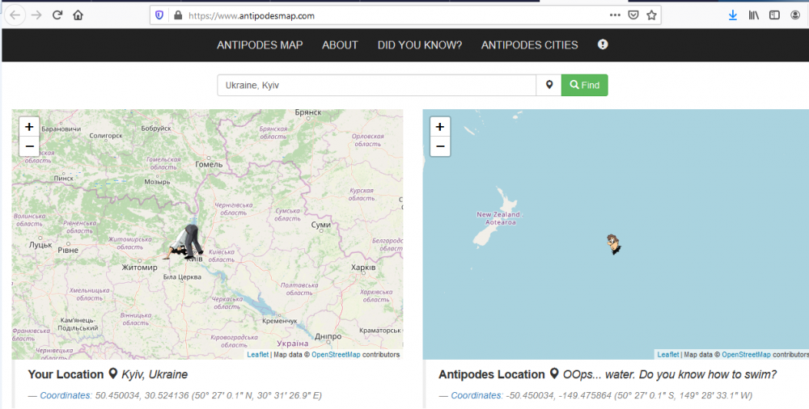Zoom in on the Kyiv map
Viewport: 809px width, 409px height.
pyautogui.click(x=29, y=127)
